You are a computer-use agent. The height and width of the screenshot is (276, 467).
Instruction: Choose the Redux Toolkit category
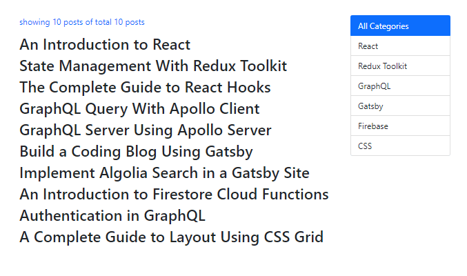point(400,66)
